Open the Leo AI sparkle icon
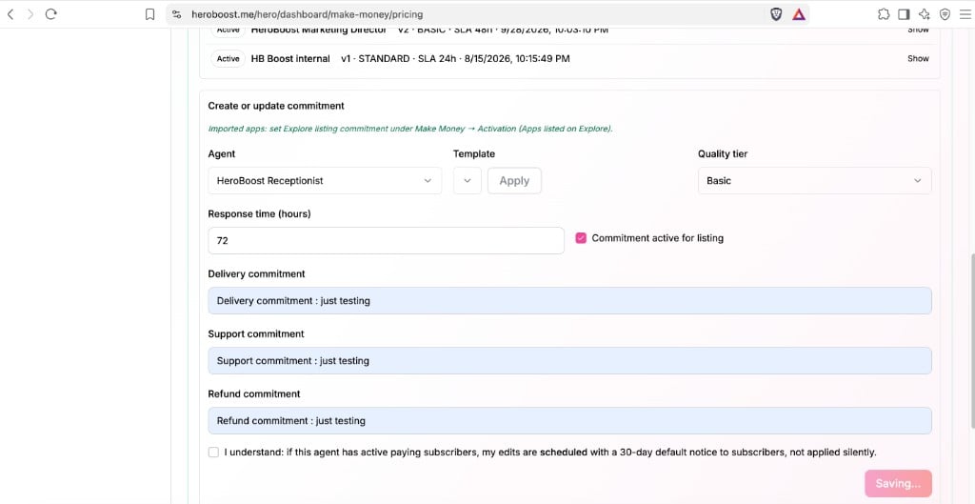975x504 pixels. 925,14
